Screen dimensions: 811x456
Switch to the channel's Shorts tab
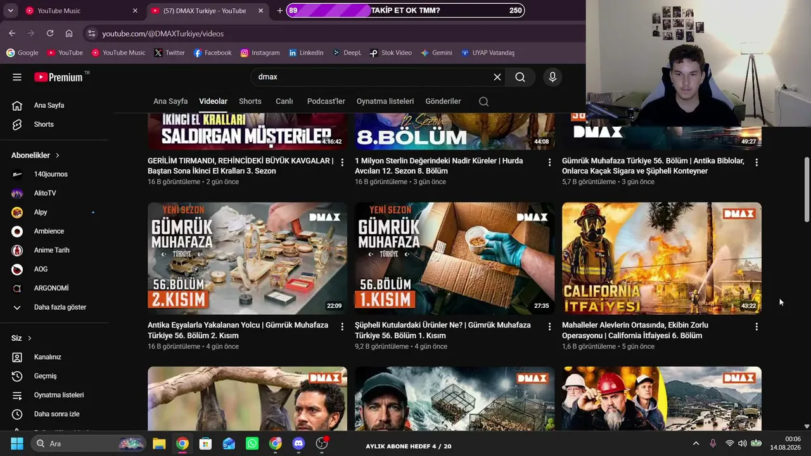250,101
